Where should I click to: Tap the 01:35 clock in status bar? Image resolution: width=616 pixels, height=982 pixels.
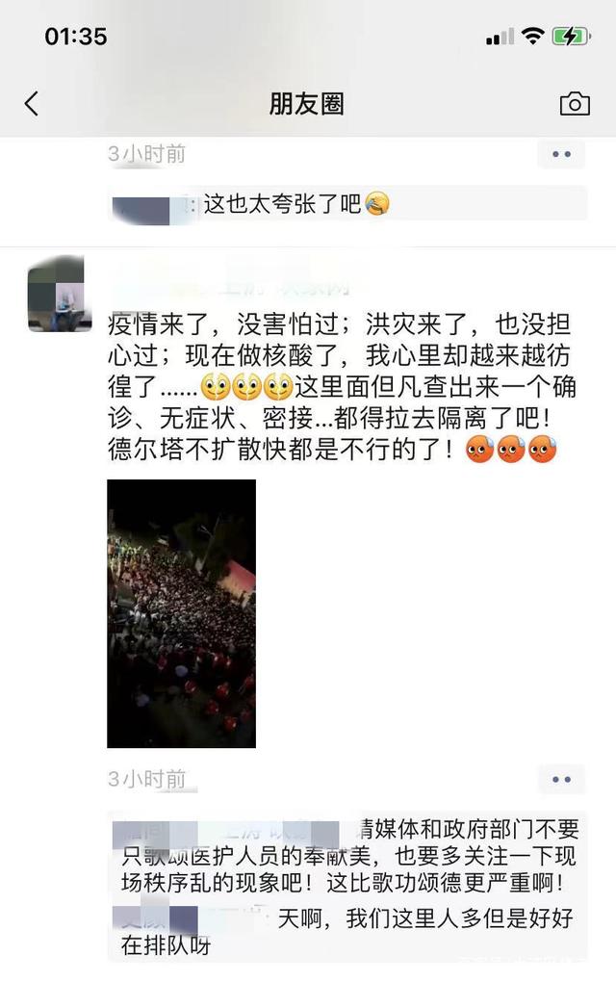click(x=76, y=37)
